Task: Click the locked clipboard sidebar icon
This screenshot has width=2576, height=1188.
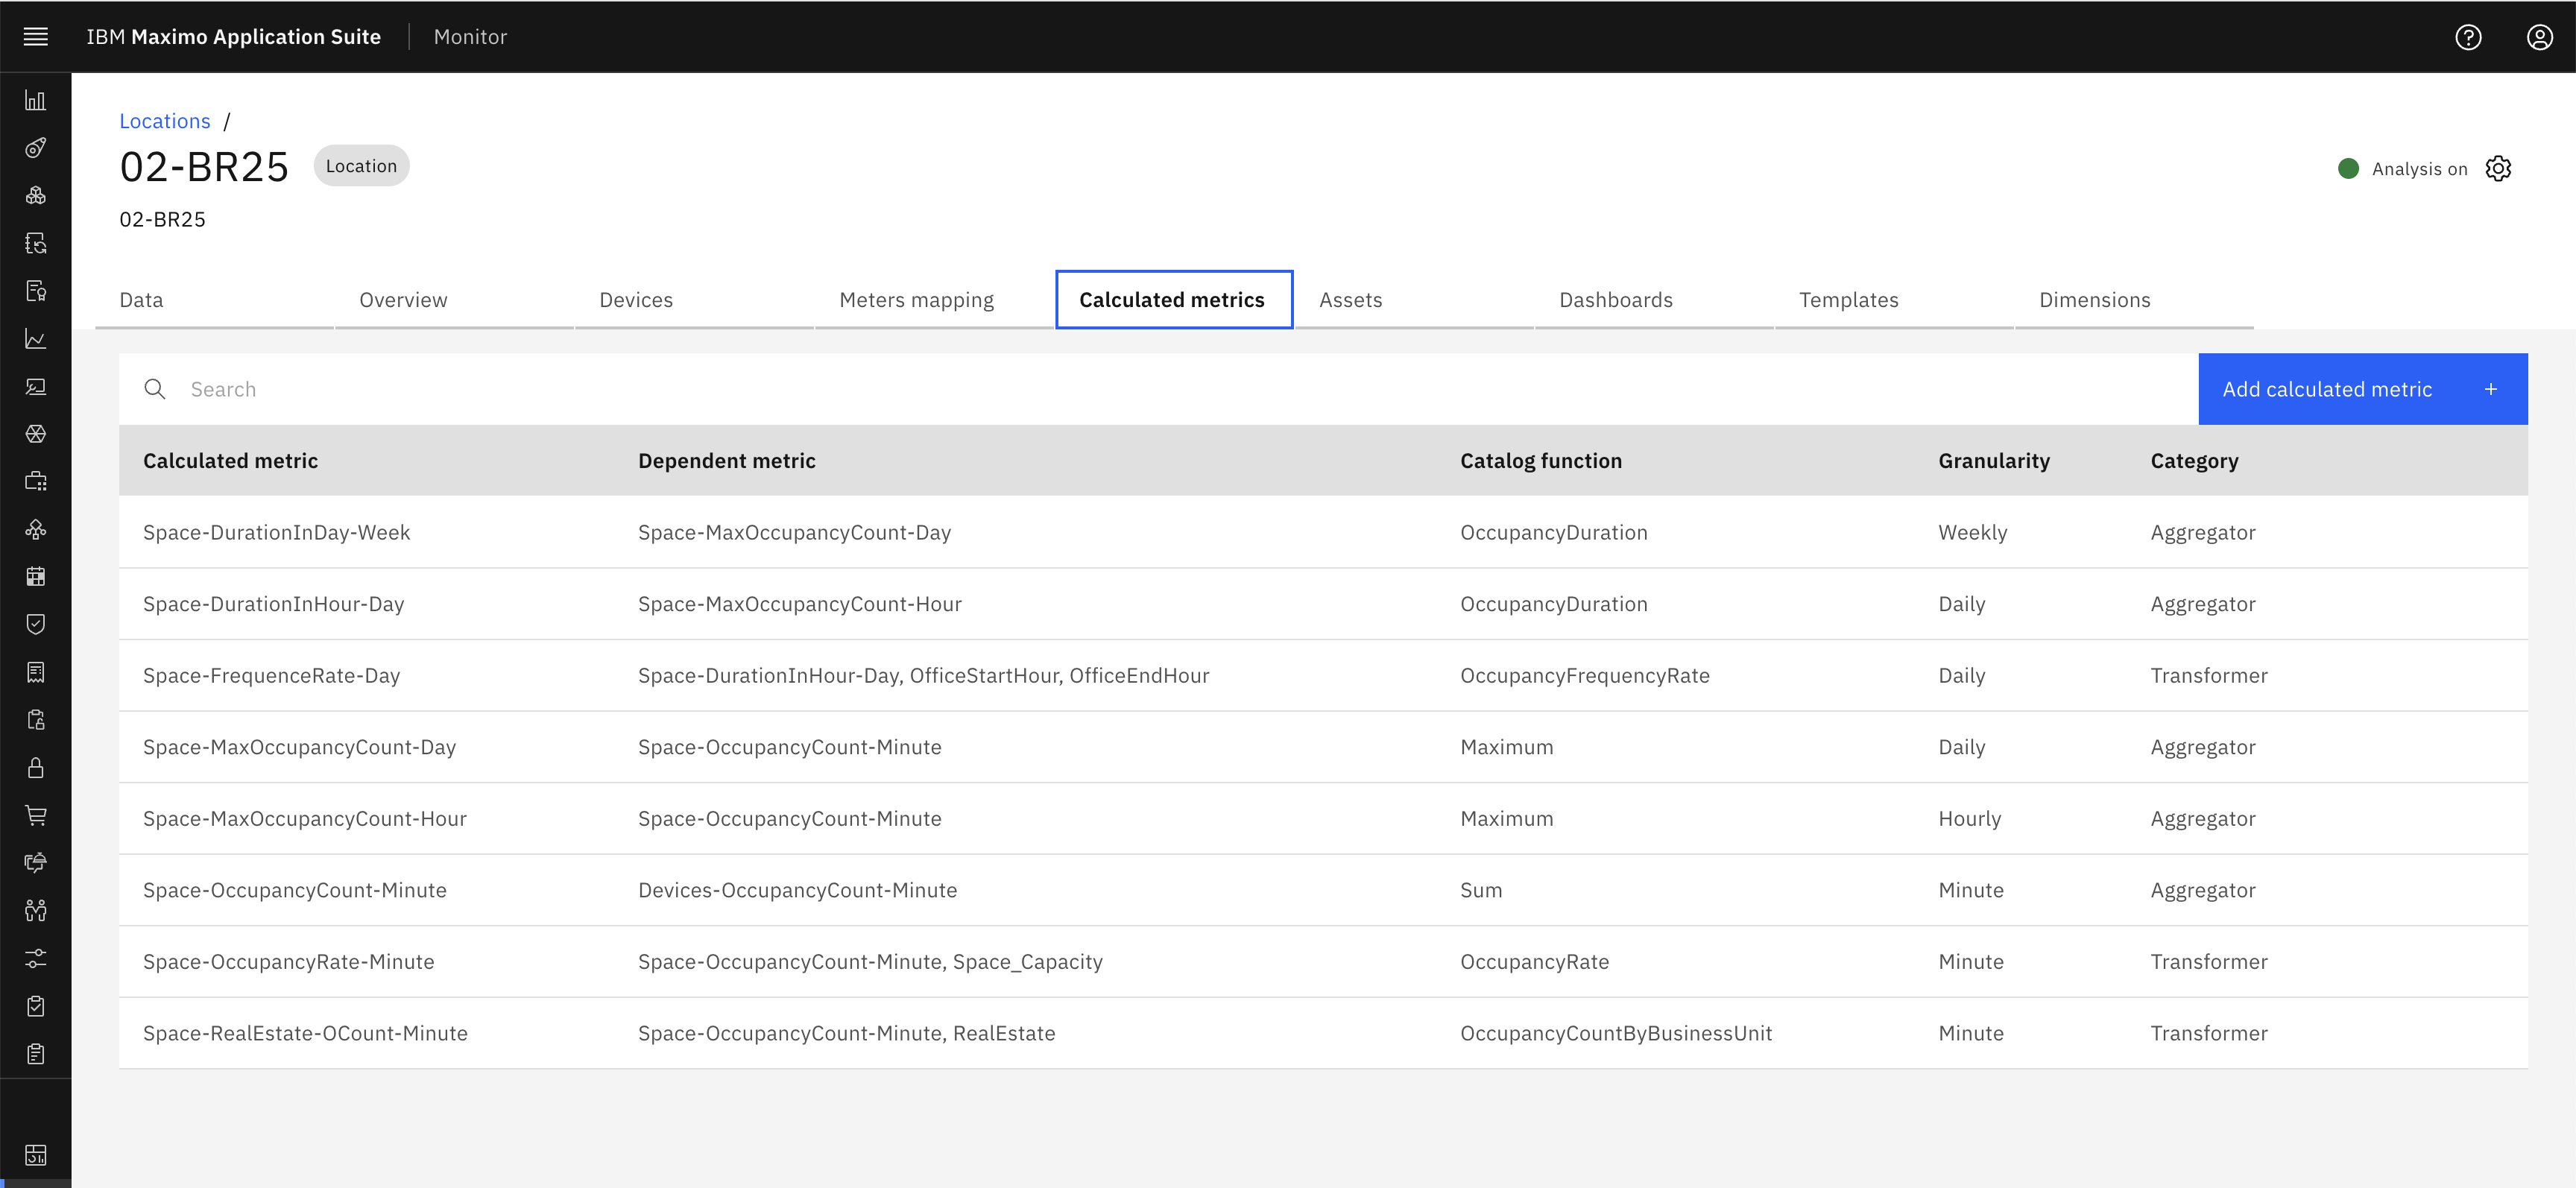Action: point(36,720)
